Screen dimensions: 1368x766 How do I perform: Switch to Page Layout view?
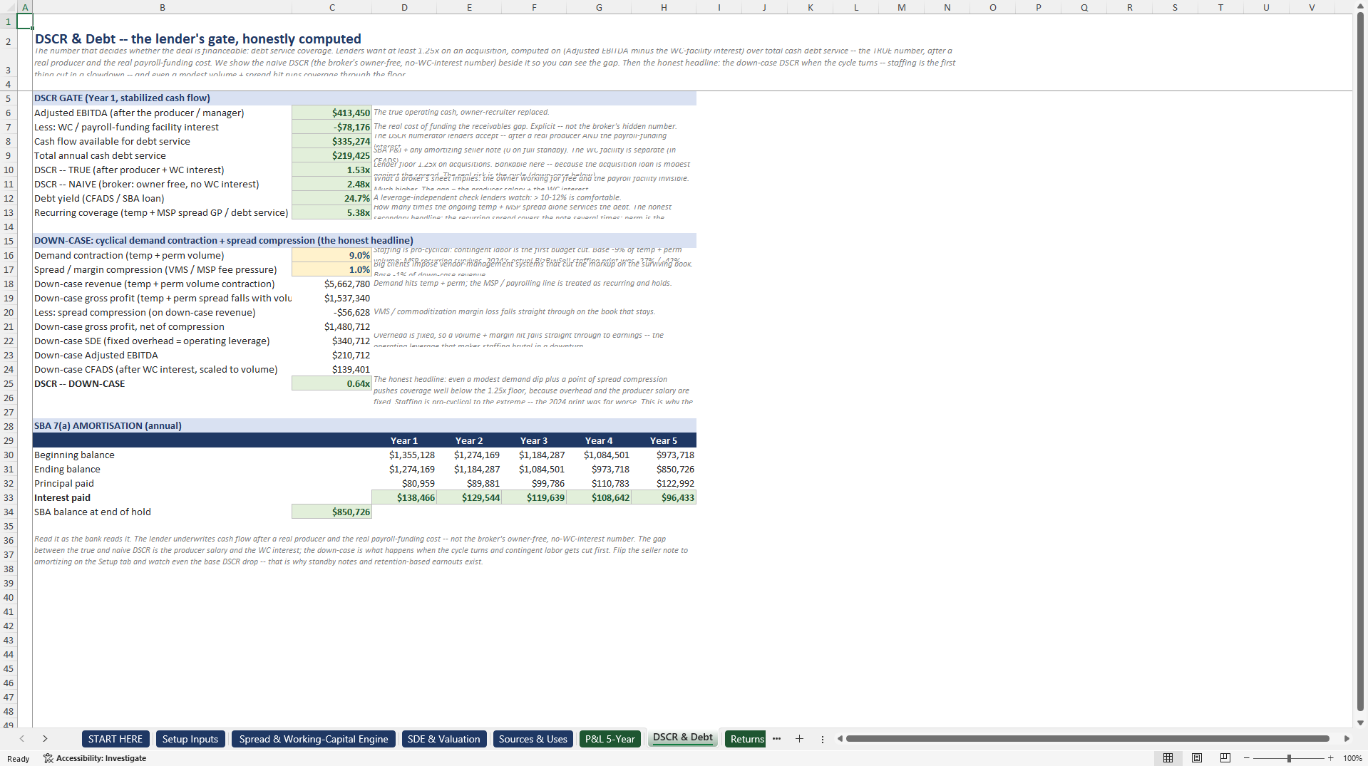1196,758
